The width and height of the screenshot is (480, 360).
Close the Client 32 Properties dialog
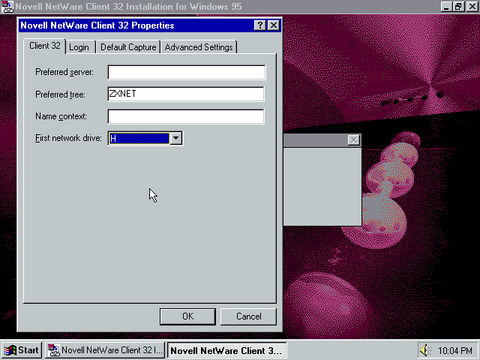273,25
